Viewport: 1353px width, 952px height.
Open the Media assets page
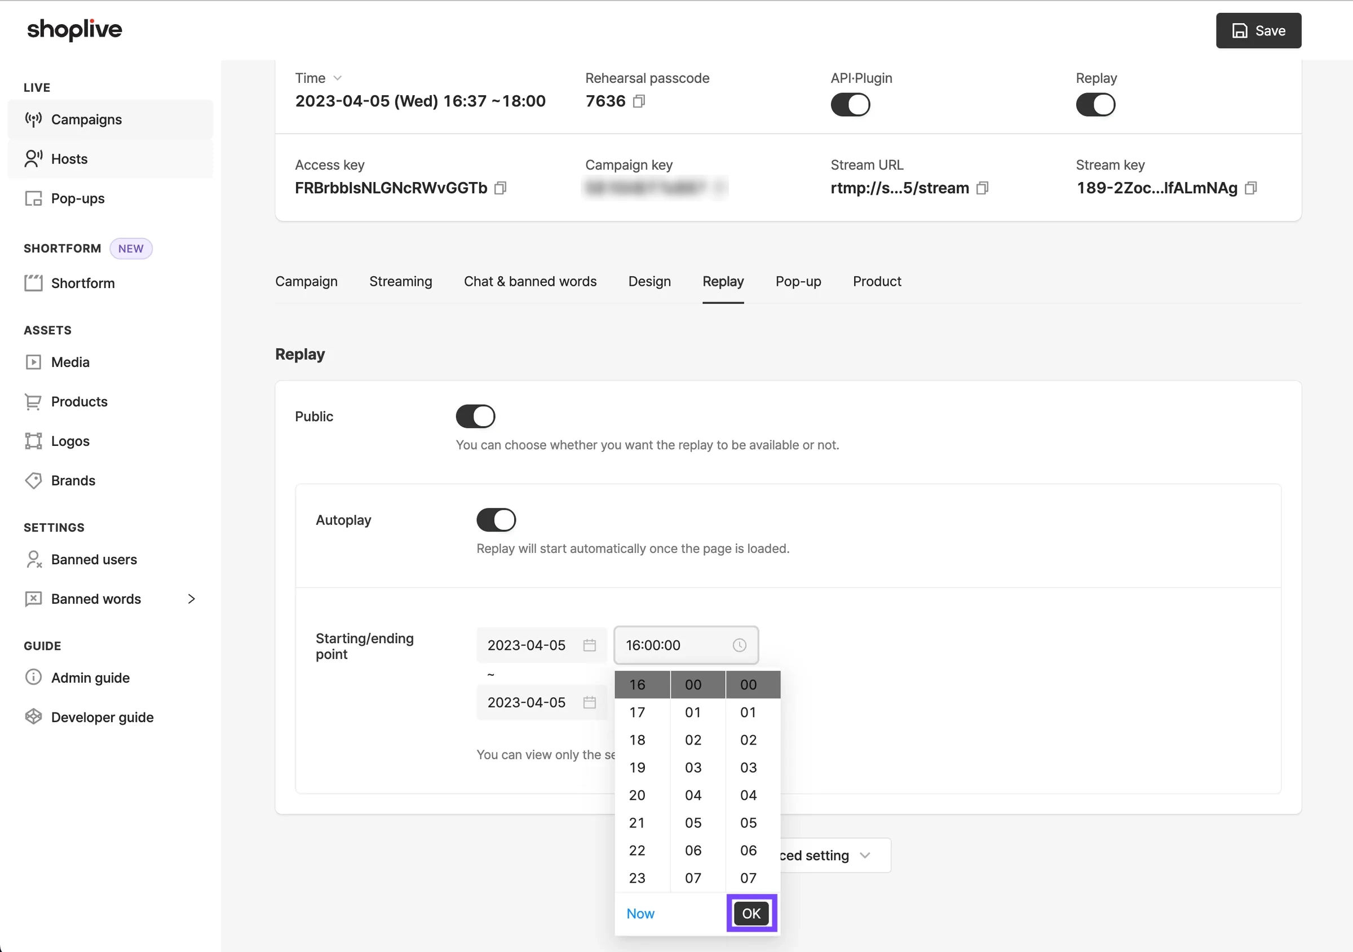110,362
